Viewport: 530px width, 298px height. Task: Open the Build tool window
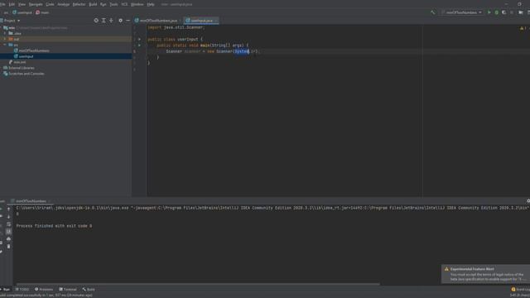click(89, 290)
